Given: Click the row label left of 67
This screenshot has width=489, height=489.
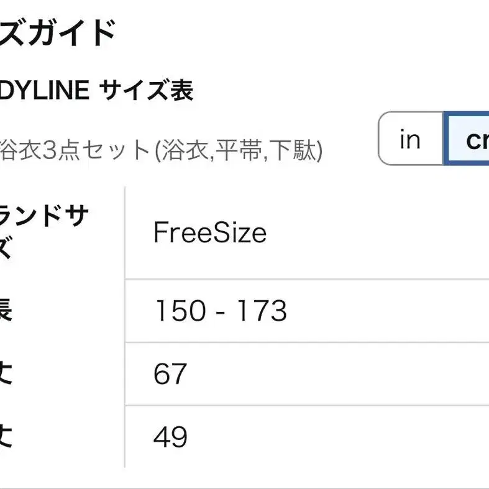Looking at the screenshot, I should 6,373.
